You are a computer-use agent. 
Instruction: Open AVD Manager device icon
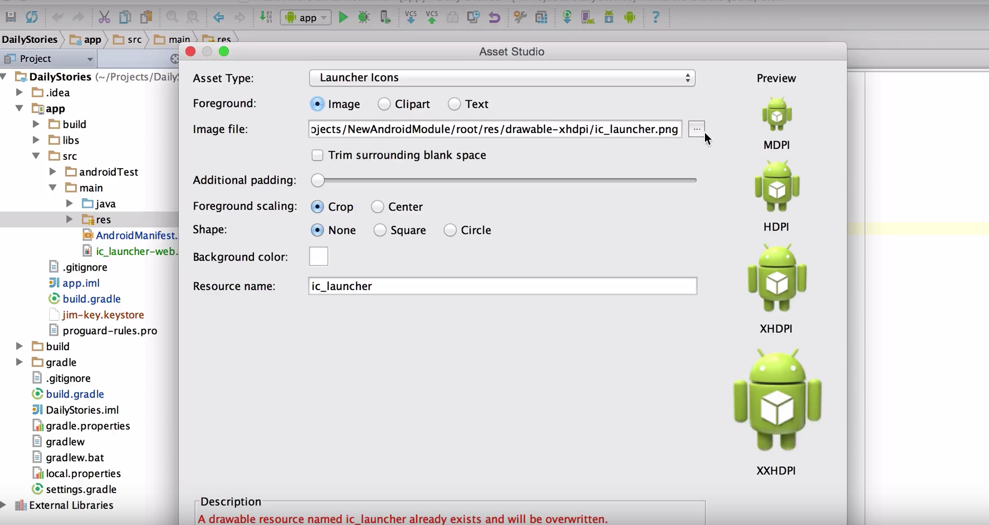coord(587,17)
